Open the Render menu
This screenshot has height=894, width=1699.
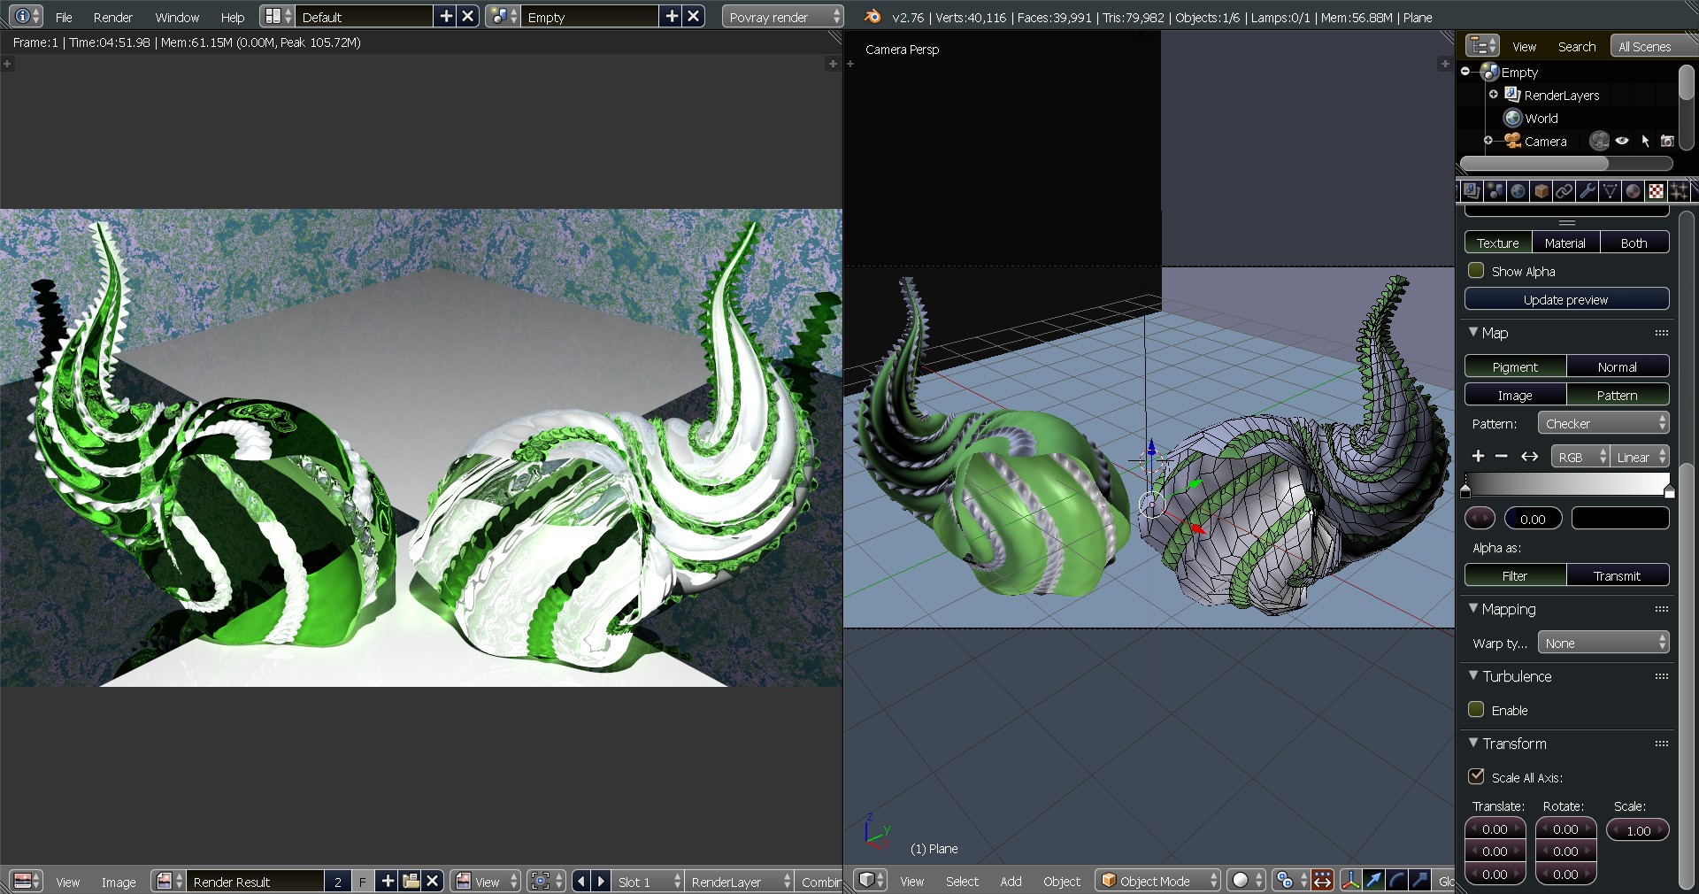point(112,17)
